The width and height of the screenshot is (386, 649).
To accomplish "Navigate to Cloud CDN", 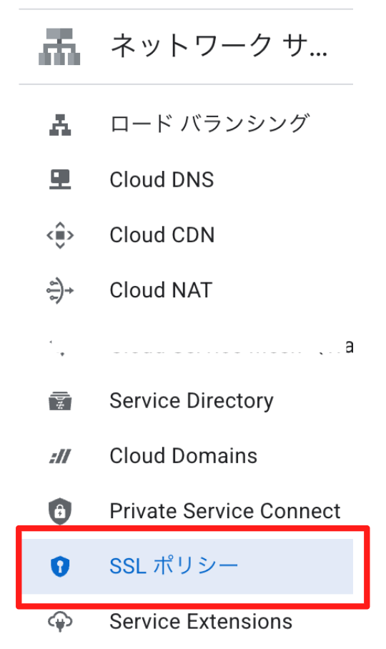I will [186, 235].
